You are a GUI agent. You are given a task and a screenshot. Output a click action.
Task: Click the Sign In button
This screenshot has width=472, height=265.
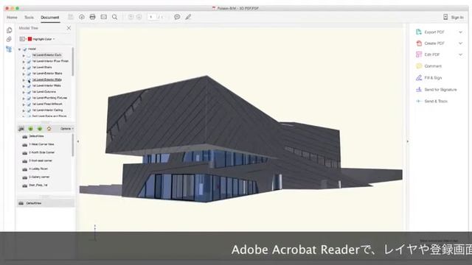click(x=454, y=17)
